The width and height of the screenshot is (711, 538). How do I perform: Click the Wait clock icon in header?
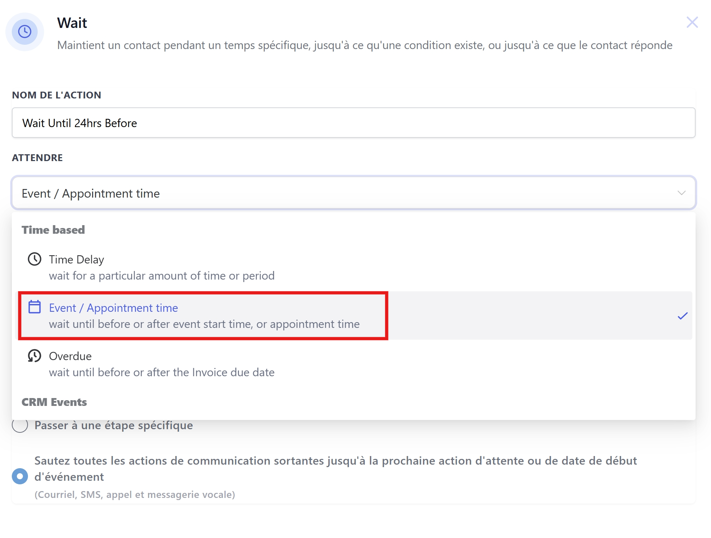coord(25,31)
